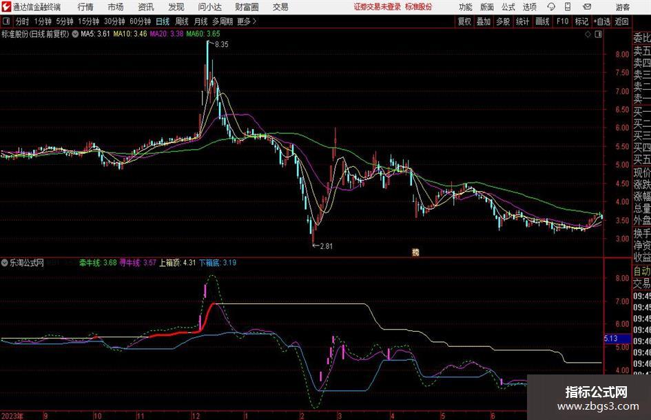Open the mobile phone icon
The width and height of the screenshot is (651, 420).
tap(568, 7)
